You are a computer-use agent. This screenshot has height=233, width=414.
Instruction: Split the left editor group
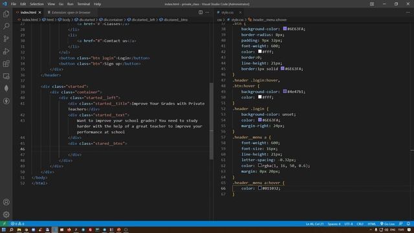[x=201, y=12]
